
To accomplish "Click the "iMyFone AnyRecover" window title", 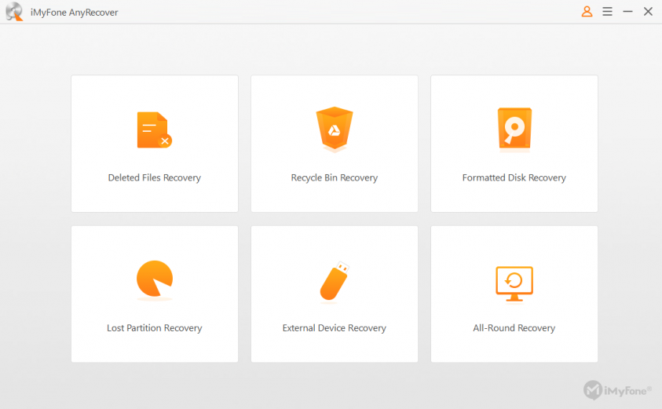I will click(x=74, y=13).
